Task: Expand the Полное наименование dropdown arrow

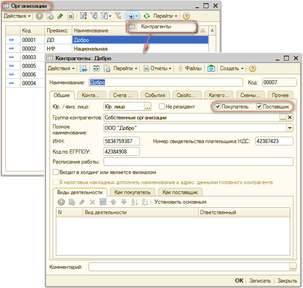Action: (290, 128)
